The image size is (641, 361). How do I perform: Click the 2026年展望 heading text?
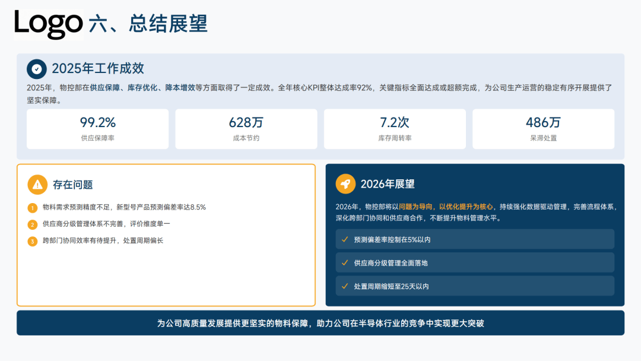(388, 184)
